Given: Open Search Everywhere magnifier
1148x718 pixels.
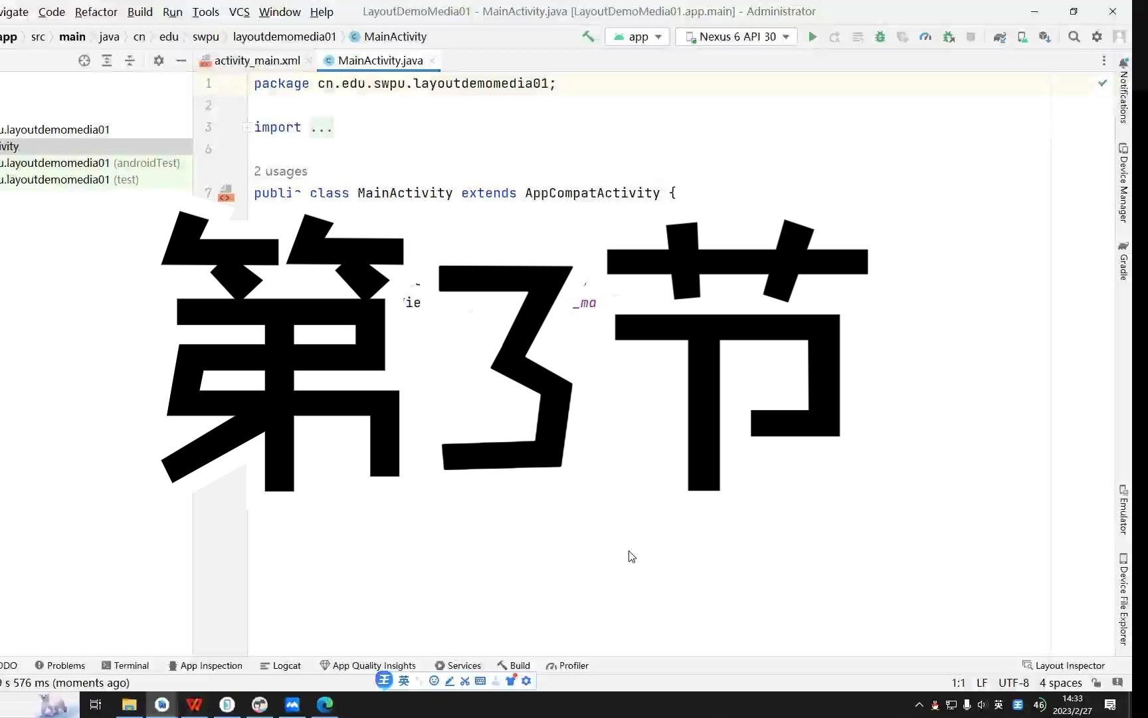Looking at the screenshot, I should click(x=1074, y=37).
